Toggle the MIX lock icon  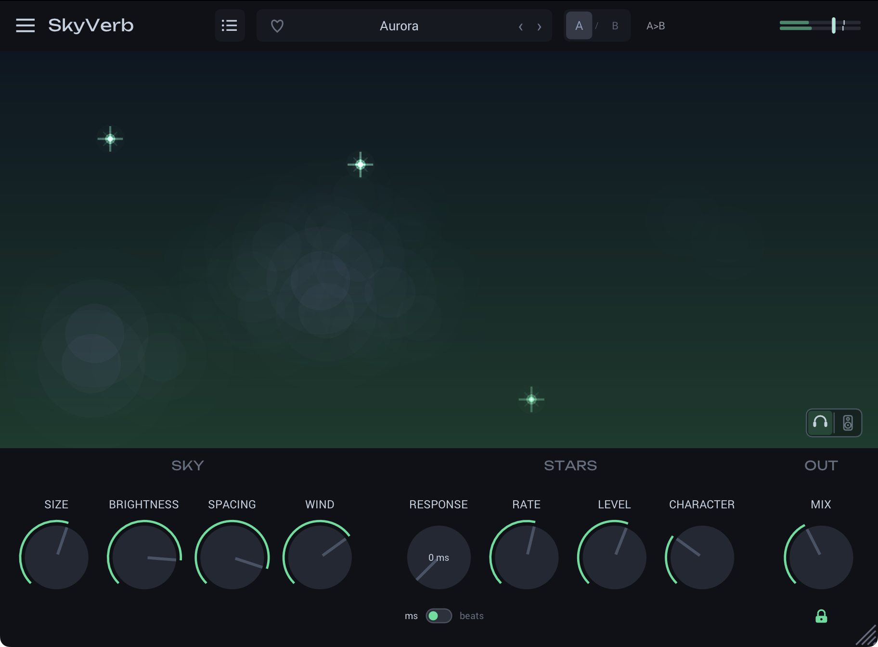click(821, 616)
